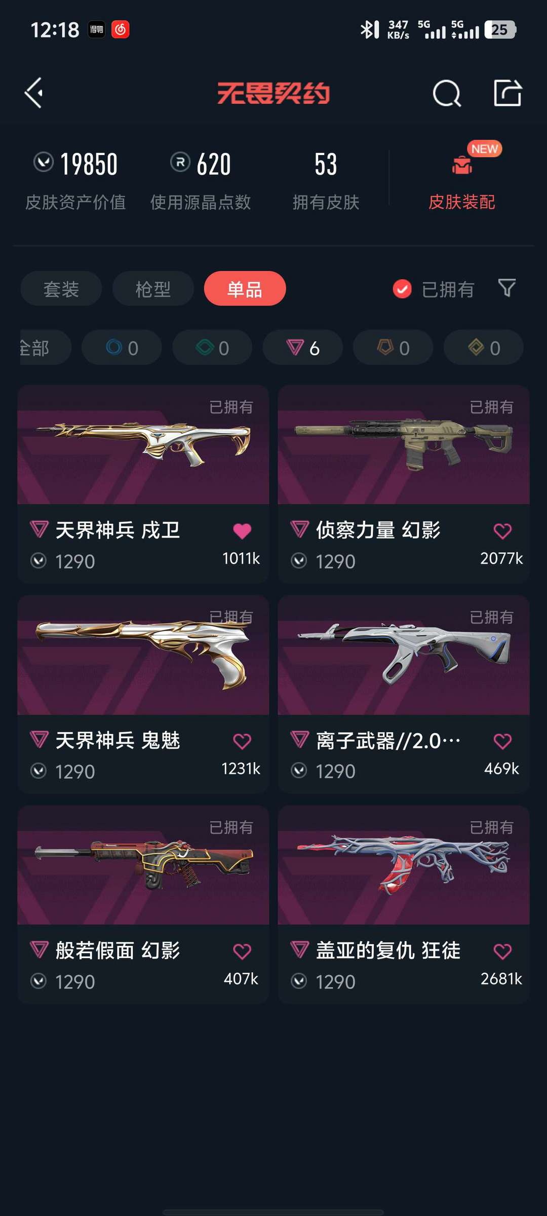The image size is (547, 1216).
Task: Tap the share icon in header
Action: coord(507,93)
